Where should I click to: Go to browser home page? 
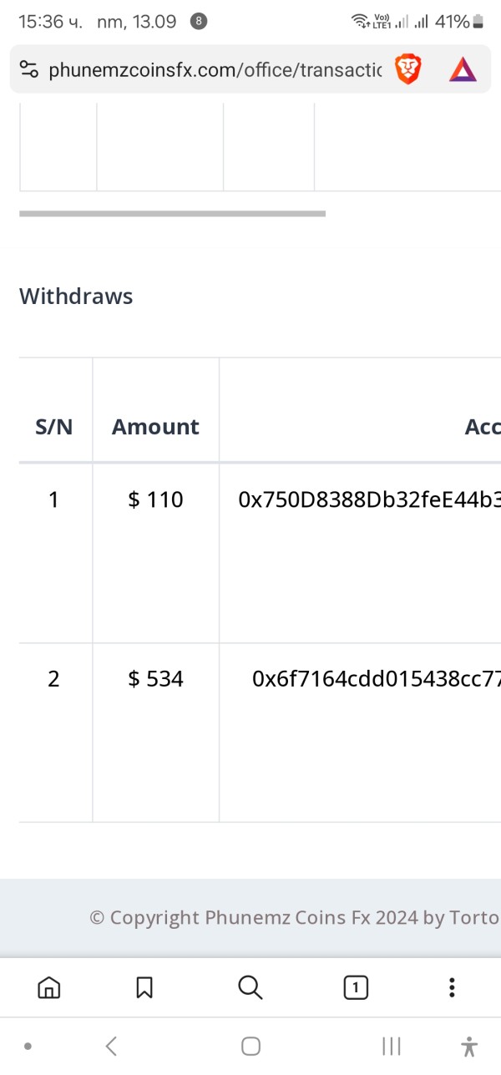point(49,987)
